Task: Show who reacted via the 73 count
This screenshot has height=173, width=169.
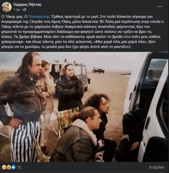Action: click(19, 167)
